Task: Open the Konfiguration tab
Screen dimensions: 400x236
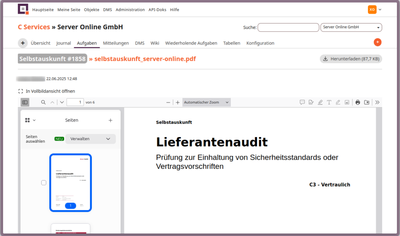Action: tap(260, 43)
